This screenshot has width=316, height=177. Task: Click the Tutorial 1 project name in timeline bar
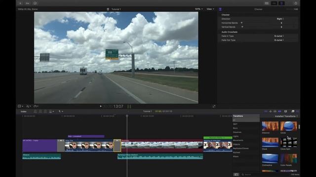[x=147, y=112]
